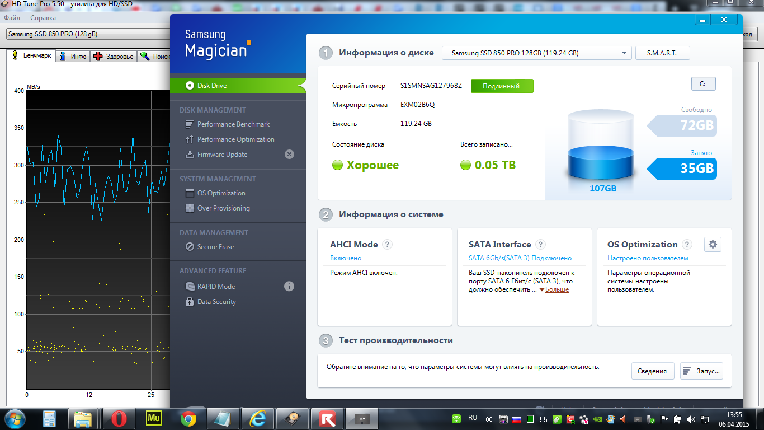The height and width of the screenshot is (430, 764).
Task: Click the 107GB total label under cylinder
Action: coord(603,189)
